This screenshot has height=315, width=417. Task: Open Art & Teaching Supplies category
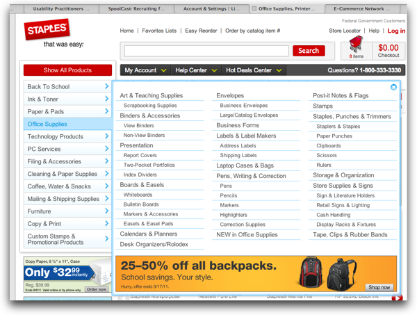(x=152, y=95)
